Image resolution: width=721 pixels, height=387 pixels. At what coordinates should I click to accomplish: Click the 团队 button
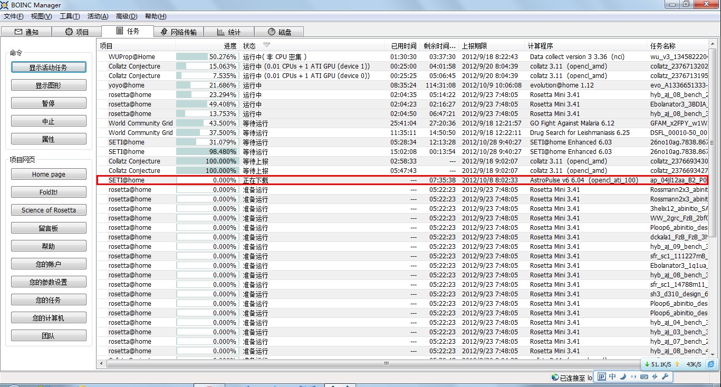49,336
